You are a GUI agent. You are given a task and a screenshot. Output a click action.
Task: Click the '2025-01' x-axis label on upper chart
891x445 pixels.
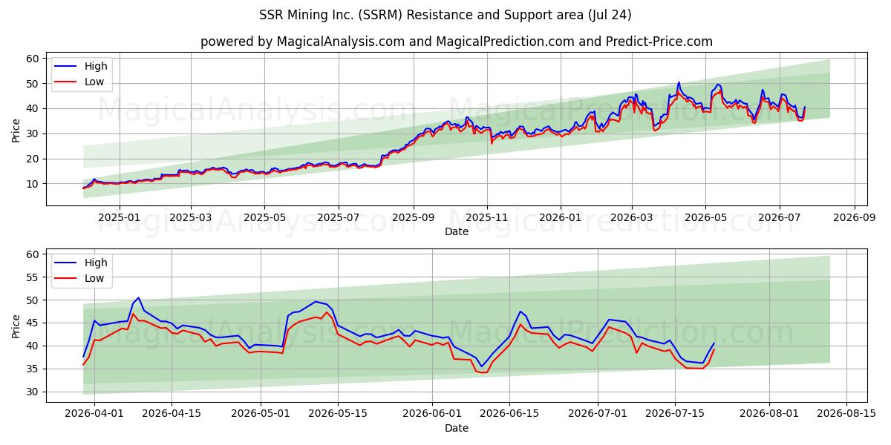click(119, 218)
